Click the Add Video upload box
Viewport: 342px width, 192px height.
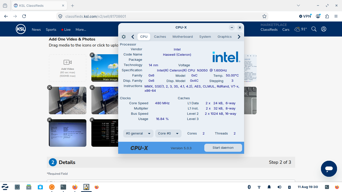click(x=68, y=68)
